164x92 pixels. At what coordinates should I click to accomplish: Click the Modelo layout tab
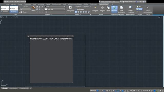5,88
